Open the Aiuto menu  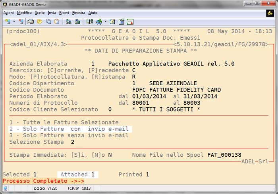[93, 13]
